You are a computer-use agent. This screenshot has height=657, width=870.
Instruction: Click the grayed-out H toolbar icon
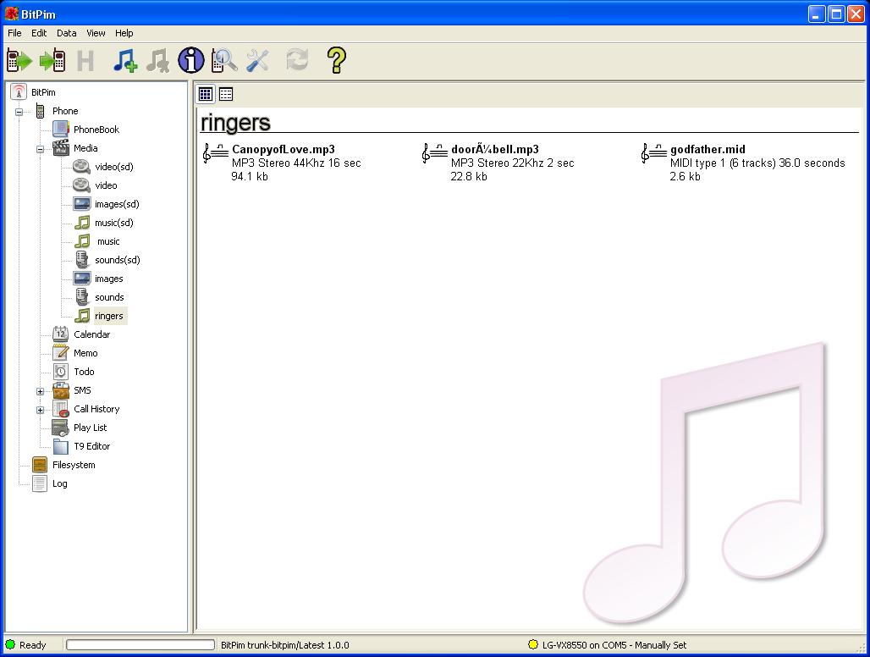tap(85, 60)
